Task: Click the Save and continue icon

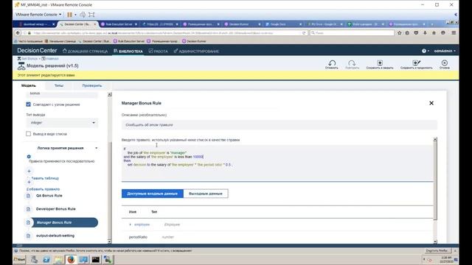Action: click(416, 63)
